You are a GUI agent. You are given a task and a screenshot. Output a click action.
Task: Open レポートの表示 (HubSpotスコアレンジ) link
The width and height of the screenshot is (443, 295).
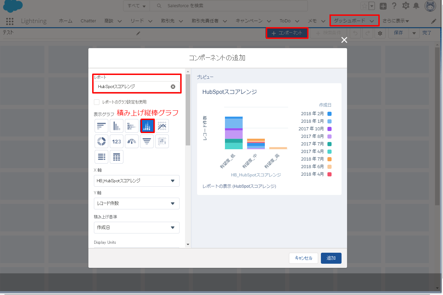click(239, 186)
